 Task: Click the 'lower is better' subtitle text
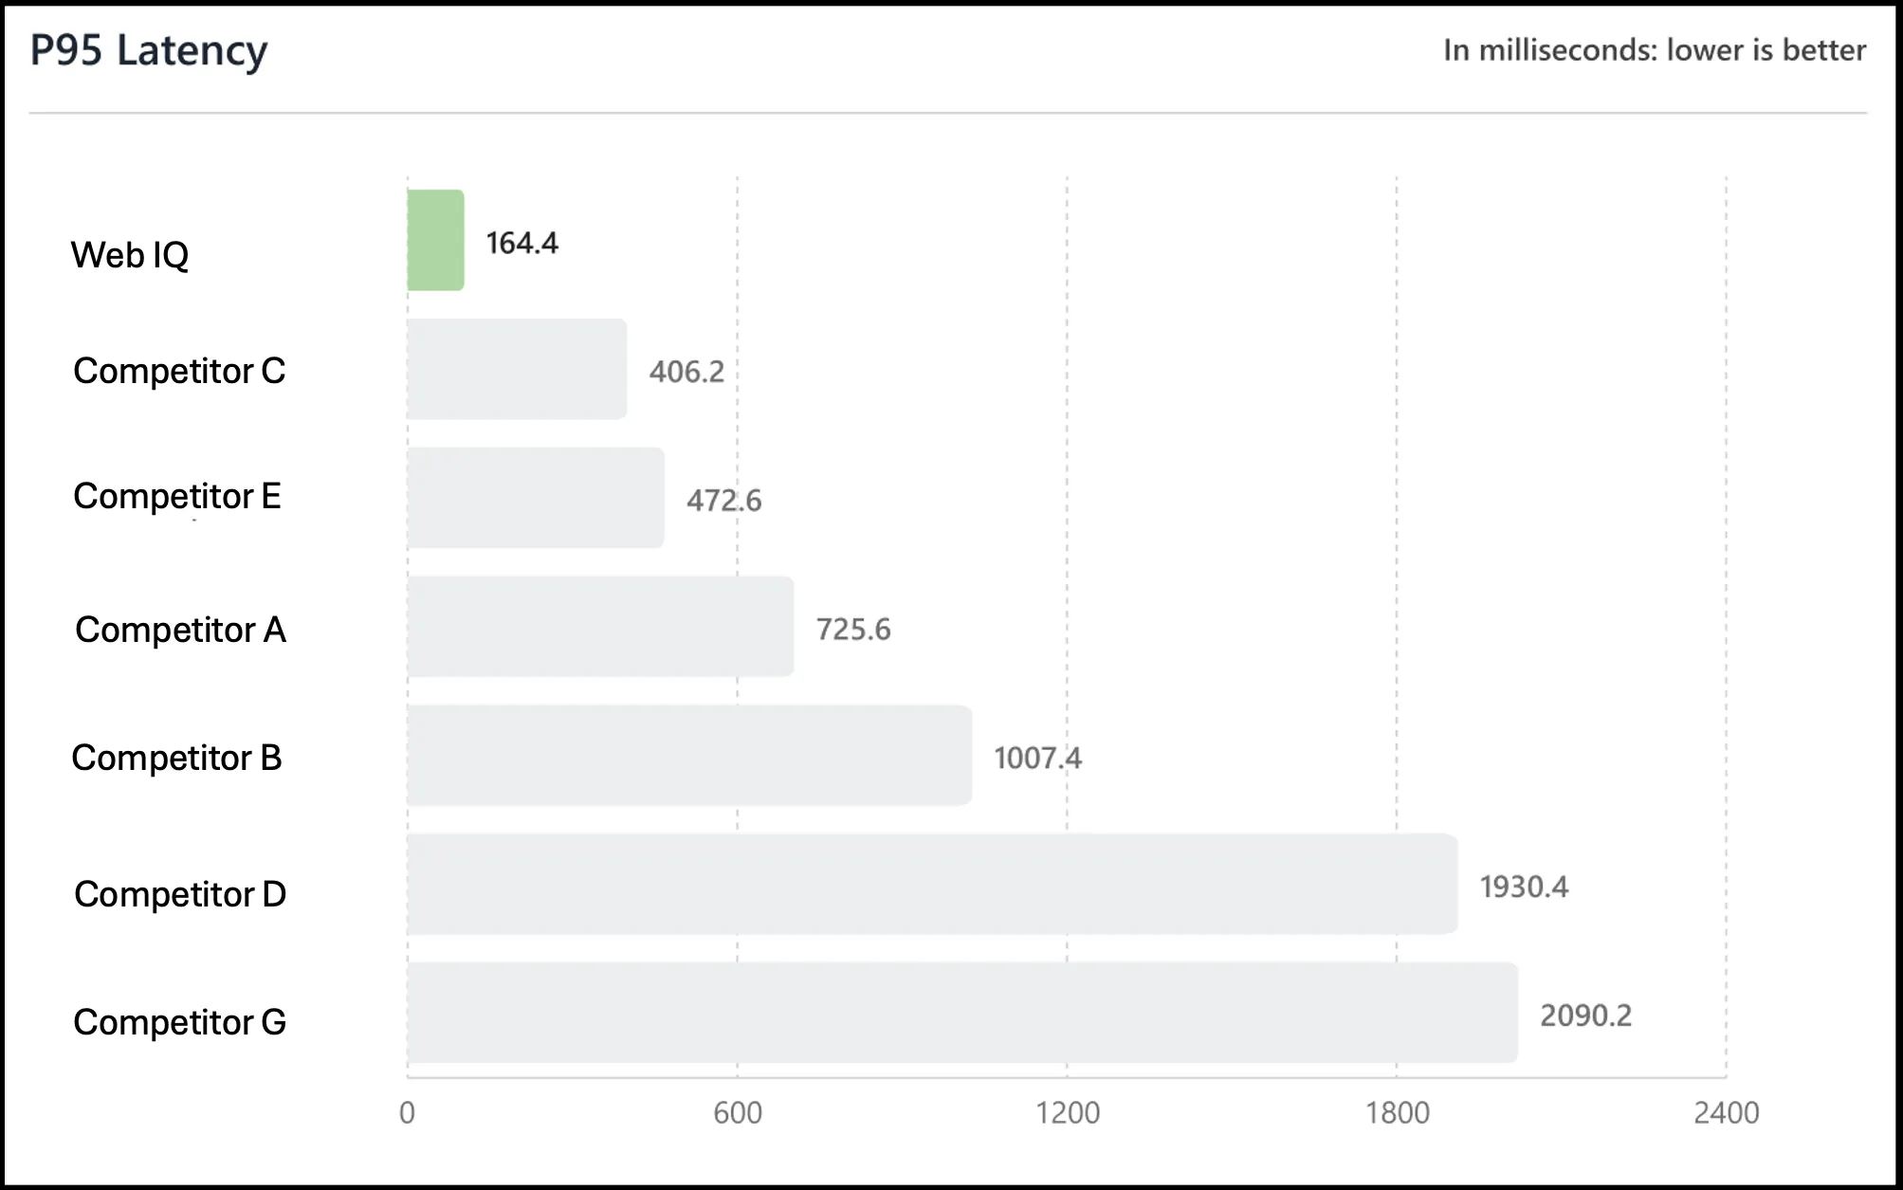click(1766, 49)
